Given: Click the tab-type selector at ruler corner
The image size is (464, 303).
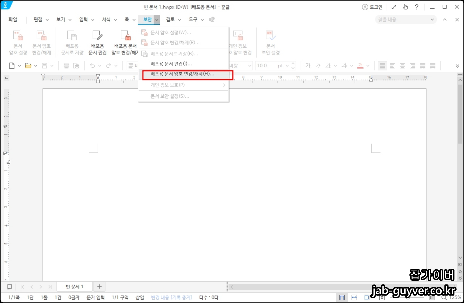Looking at the screenshot, I should tap(6, 78).
